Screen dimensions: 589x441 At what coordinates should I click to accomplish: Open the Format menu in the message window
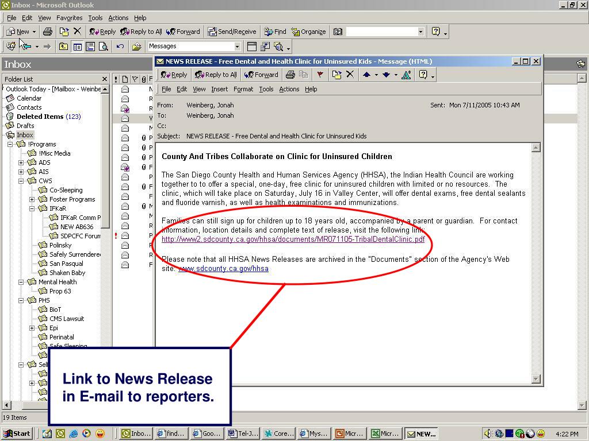point(243,89)
